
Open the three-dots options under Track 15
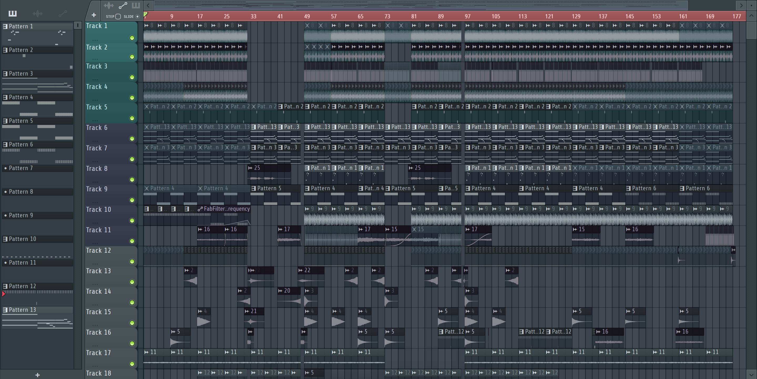(95, 325)
